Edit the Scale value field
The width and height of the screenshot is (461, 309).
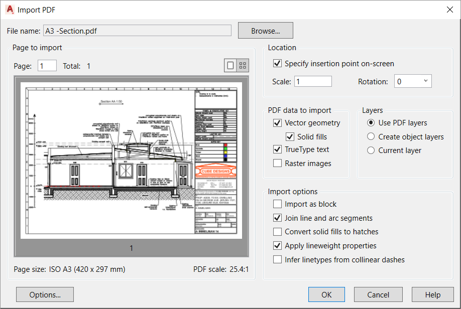point(314,81)
